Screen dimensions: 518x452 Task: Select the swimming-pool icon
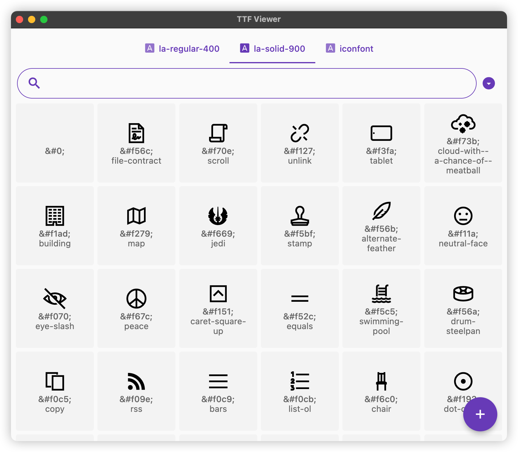pyautogui.click(x=381, y=294)
